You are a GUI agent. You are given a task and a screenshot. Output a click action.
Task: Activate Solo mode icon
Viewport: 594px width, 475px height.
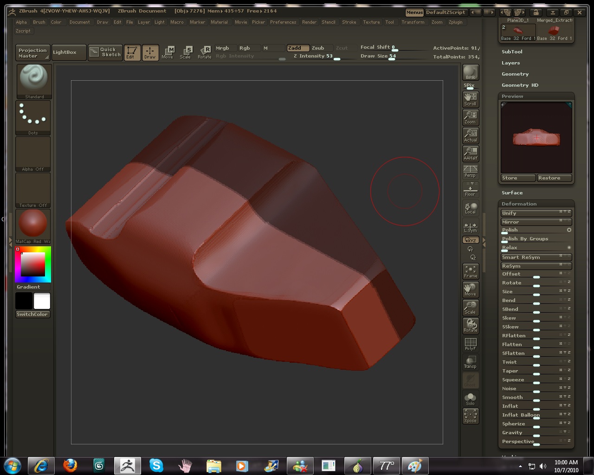(470, 398)
